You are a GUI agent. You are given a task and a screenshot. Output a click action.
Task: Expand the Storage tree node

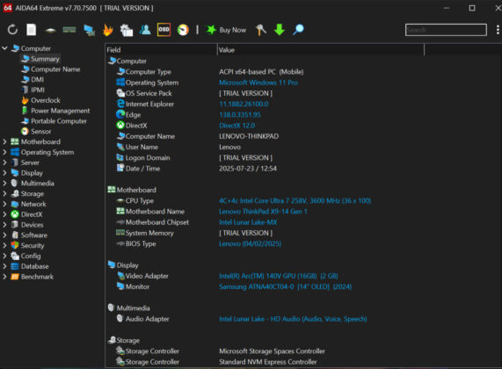pyautogui.click(x=4, y=193)
